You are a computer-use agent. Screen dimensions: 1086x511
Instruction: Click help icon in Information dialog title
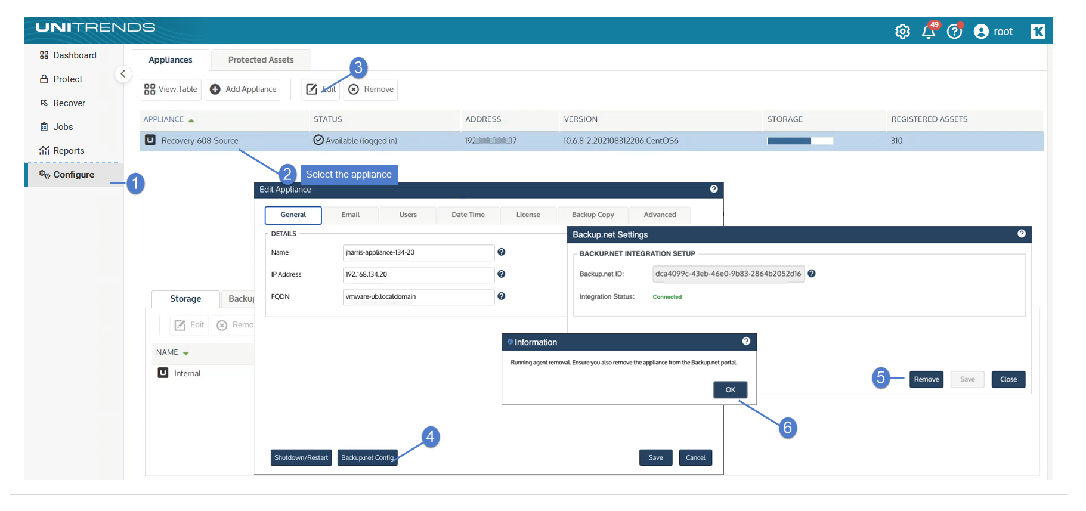pyautogui.click(x=746, y=341)
